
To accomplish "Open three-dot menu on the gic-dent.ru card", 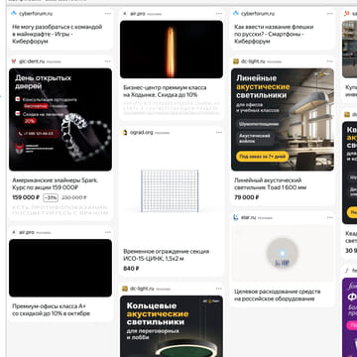I will pyautogui.click(x=108, y=61).
